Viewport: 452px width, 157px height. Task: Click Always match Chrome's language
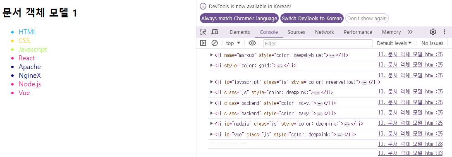coord(239,18)
